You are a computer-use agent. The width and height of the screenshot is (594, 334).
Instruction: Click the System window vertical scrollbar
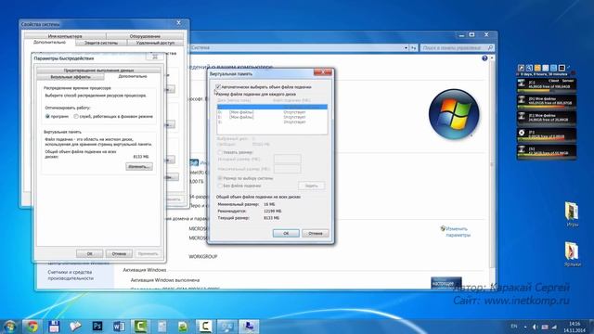tap(492, 165)
